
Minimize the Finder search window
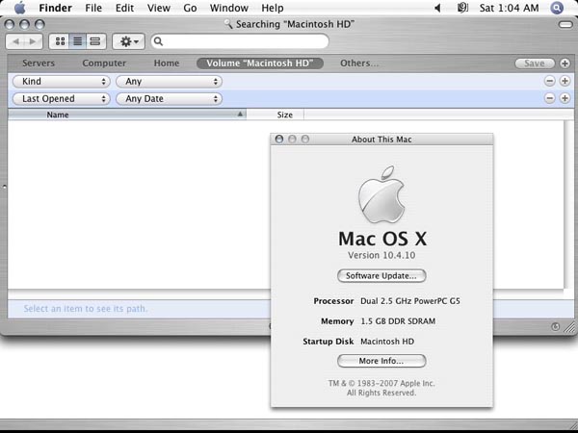pos(24,25)
